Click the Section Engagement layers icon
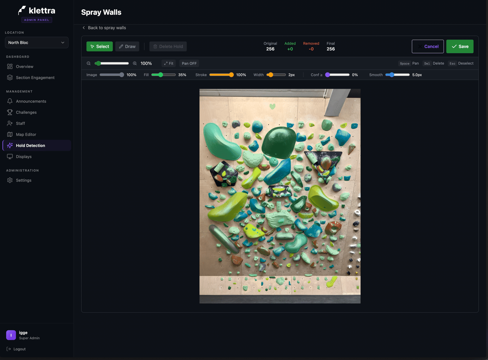 click(10, 77)
